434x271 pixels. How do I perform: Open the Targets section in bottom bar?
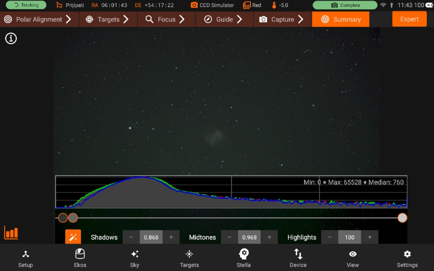(x=189, y=258)
